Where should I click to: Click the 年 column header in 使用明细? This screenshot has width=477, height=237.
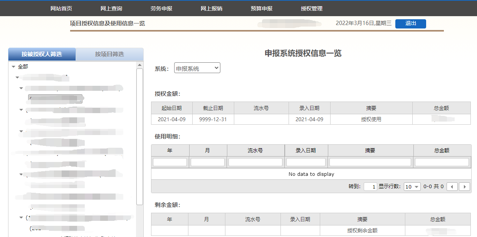click(170, 150)
